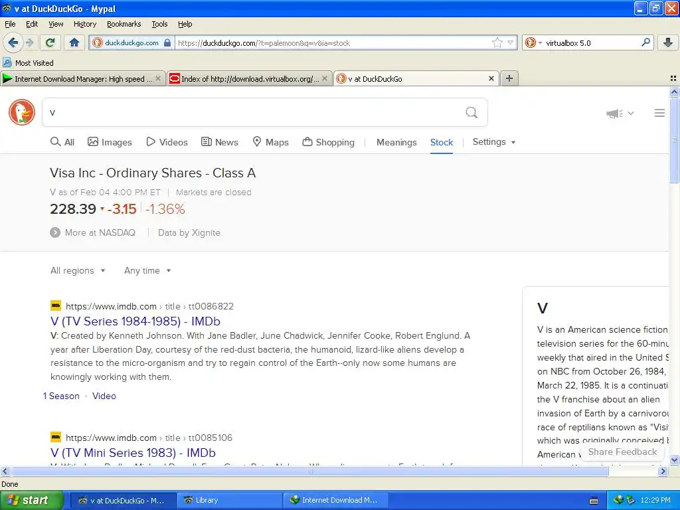Switch to Images results

pyautogui.click(x=110, y=142)
